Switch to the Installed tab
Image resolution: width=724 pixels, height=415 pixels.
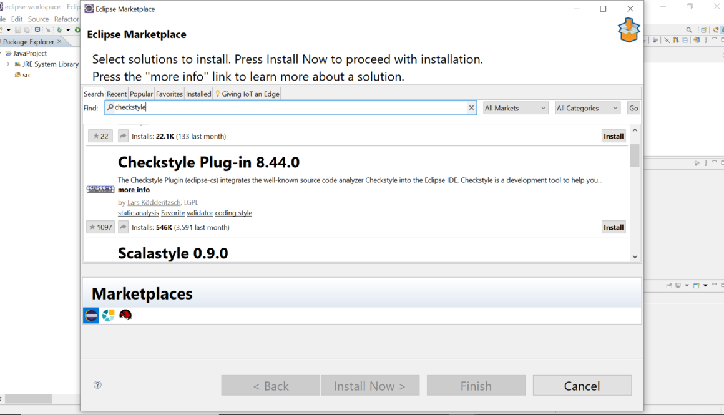click(198, 94)
